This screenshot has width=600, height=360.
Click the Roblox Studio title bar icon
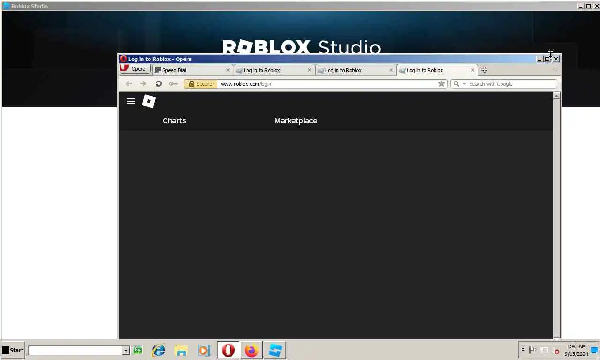click(7, 6)
